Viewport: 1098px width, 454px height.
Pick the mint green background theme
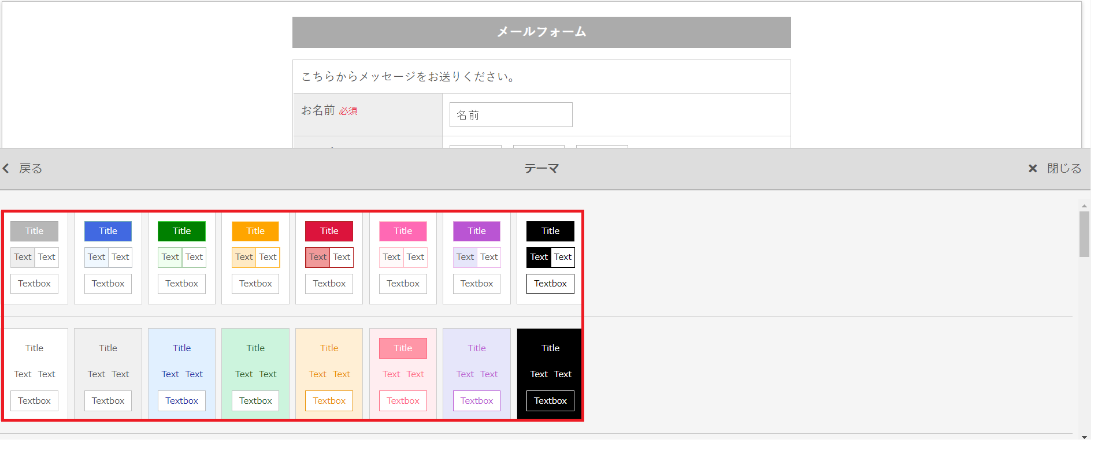click(255, 374)
